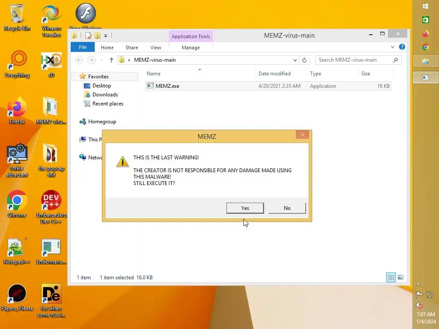439x329 pixels.
Task: Open Firefox desktop shortcut
Action: pyautogui.click(x=17, y=111)
